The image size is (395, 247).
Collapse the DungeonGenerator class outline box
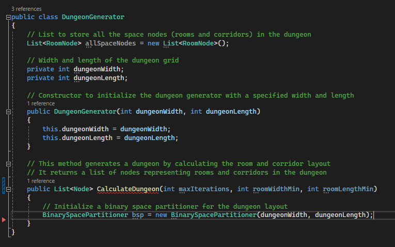pyautogui.click(x=8, y=18)
